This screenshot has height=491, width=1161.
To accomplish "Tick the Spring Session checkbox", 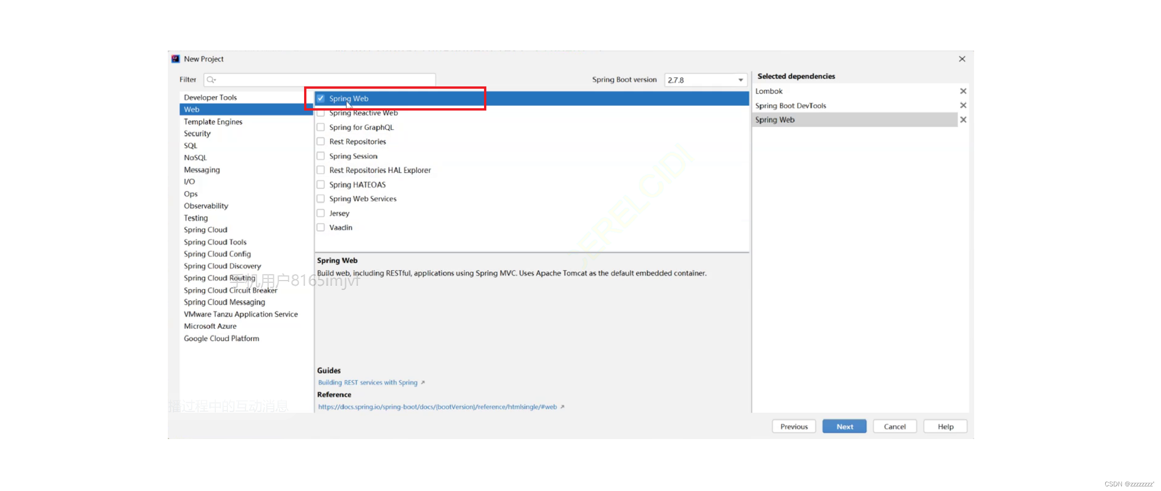I will [x=321, y=156].
